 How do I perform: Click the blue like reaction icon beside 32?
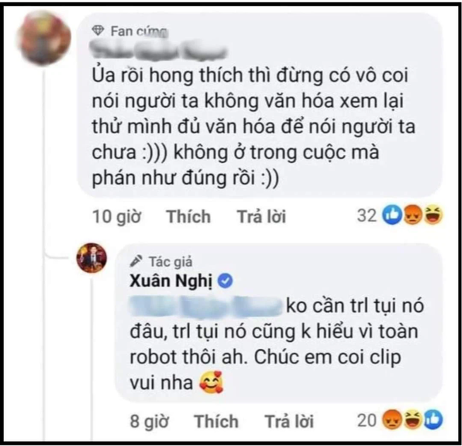392,214
